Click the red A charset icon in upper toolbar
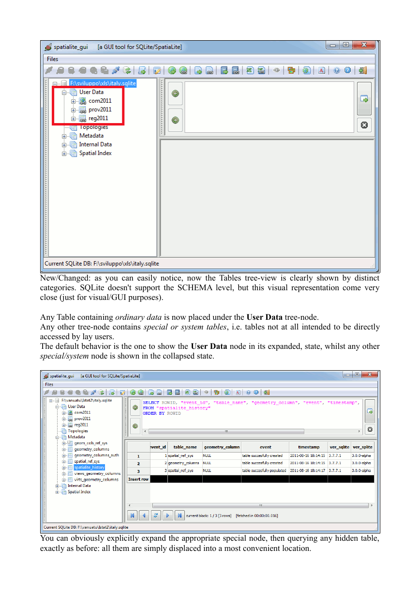420x595 pixels. (x=322, y=70)
